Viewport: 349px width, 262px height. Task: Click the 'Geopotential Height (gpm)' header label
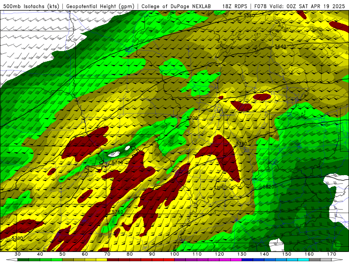coord(100,7)
